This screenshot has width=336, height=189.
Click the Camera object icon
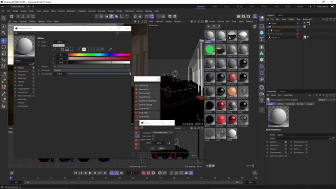click(261, 93)
